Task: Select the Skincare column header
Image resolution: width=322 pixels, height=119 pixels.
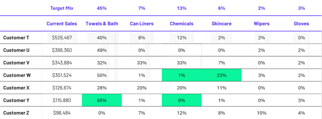Action: (x=222, y=24)
